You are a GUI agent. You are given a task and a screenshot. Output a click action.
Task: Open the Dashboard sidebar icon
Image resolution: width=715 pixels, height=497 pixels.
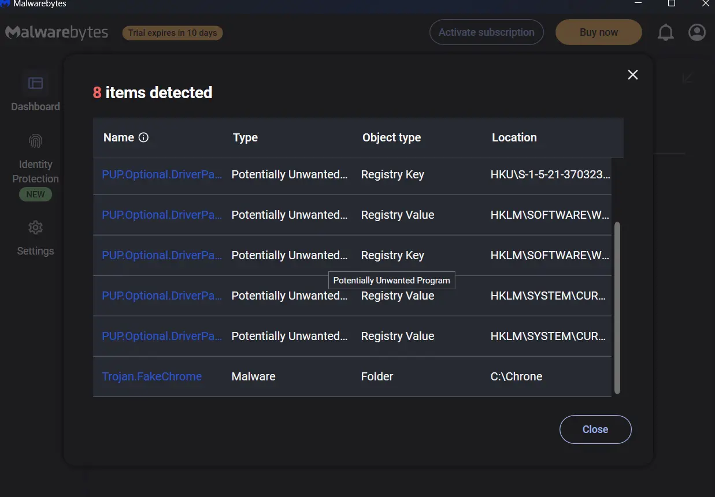tap(35, 83)
